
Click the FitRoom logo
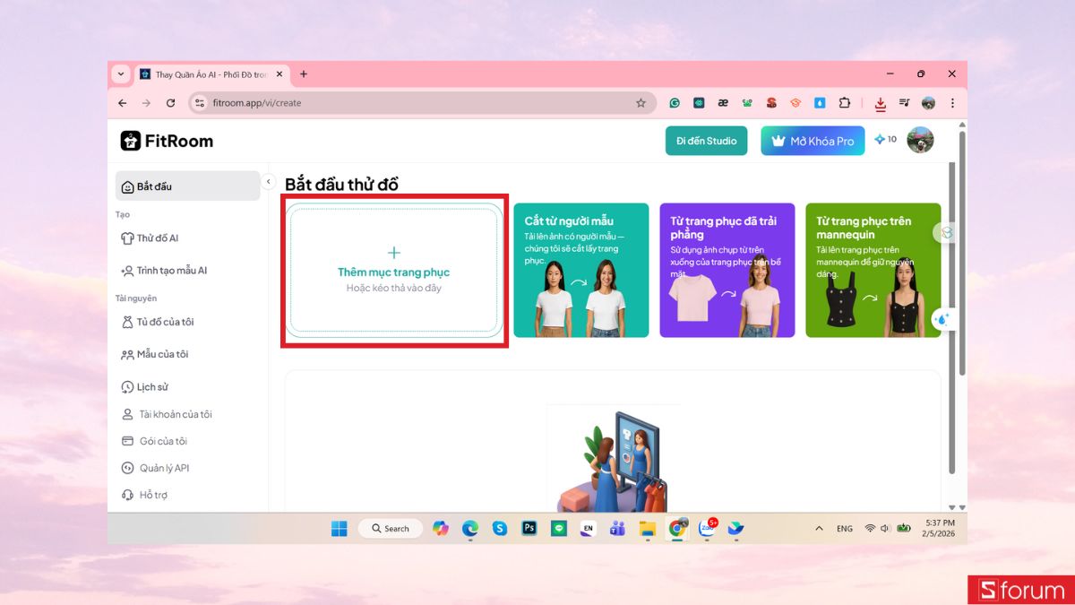pyautogui.click(x=167, y=141)
